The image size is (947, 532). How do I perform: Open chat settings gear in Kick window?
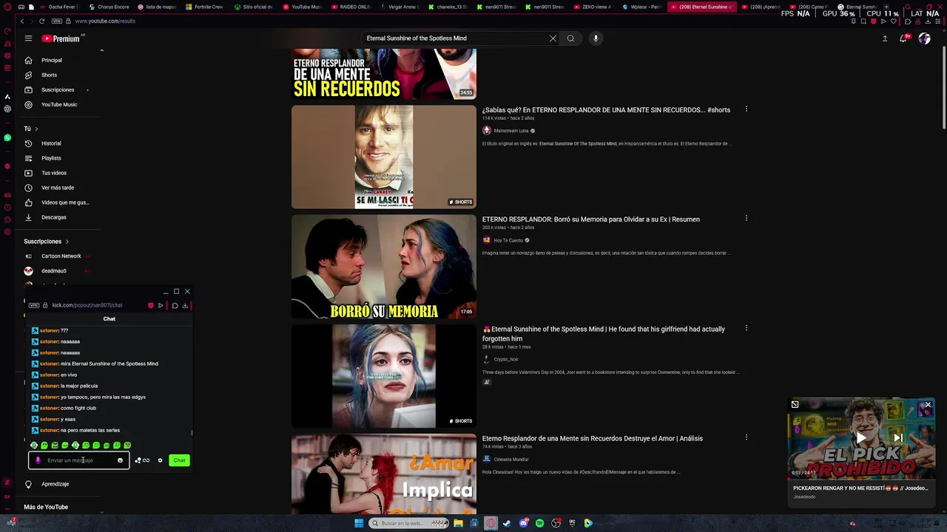160,460
